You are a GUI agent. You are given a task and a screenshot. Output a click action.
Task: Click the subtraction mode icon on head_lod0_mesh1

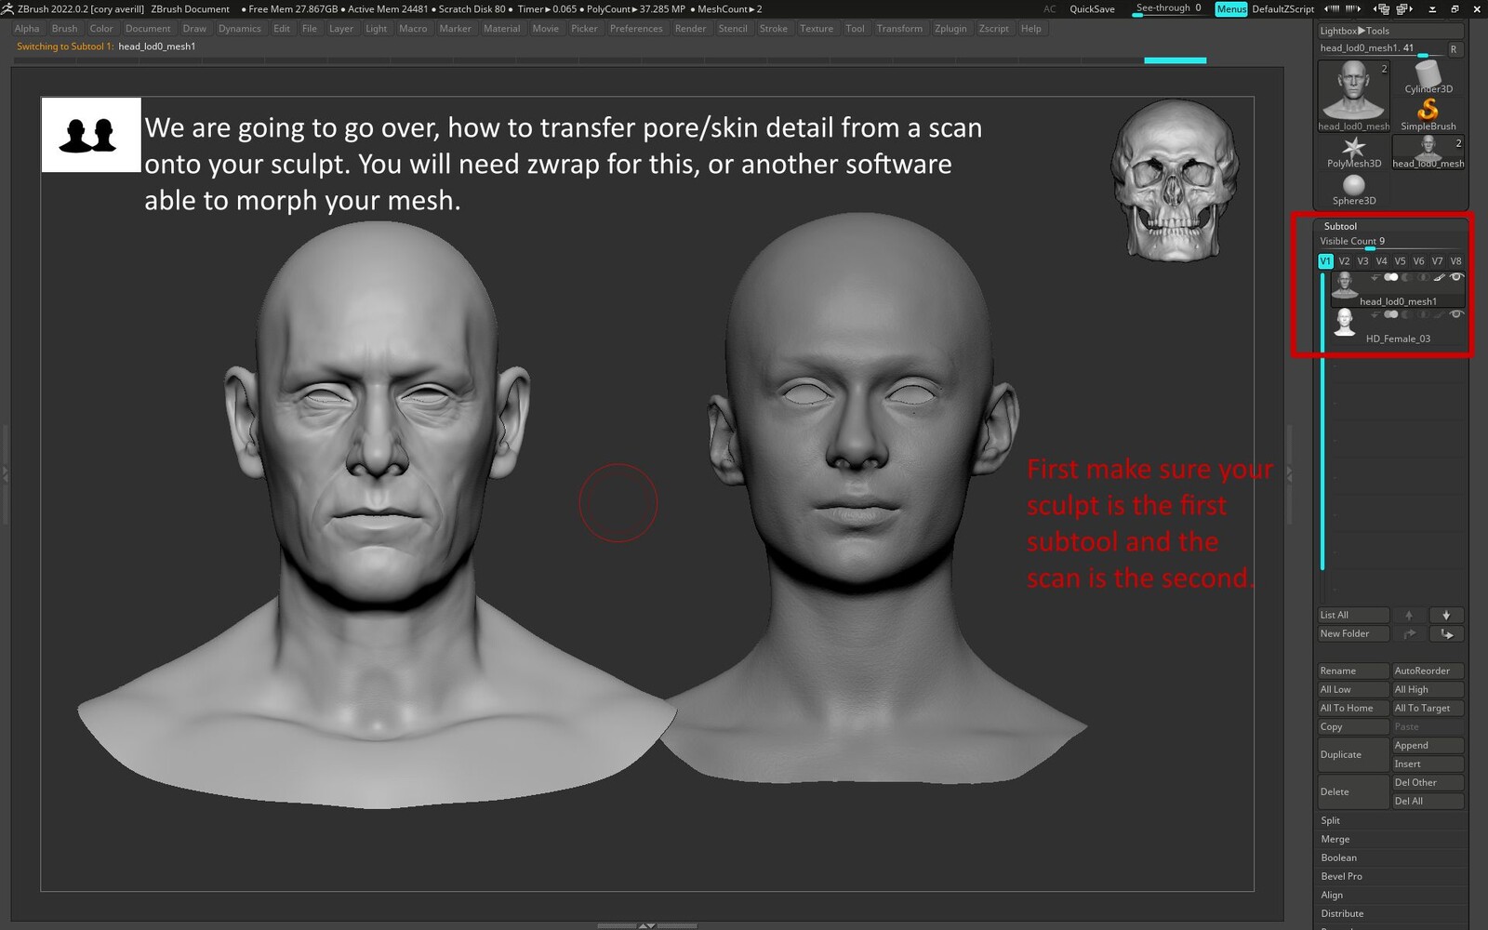point(1407,277)
